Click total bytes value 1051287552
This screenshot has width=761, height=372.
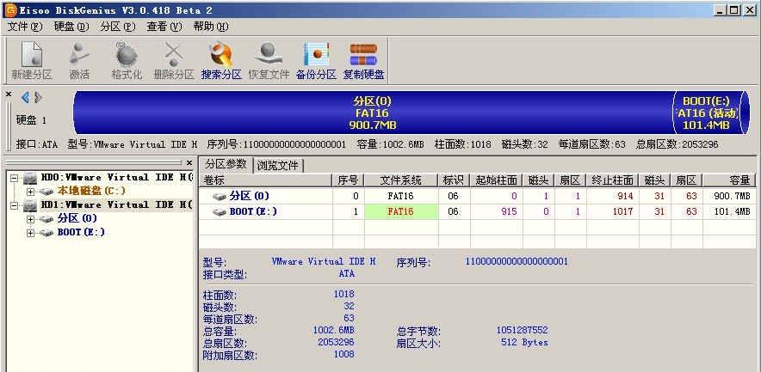(x=523, y=331)
